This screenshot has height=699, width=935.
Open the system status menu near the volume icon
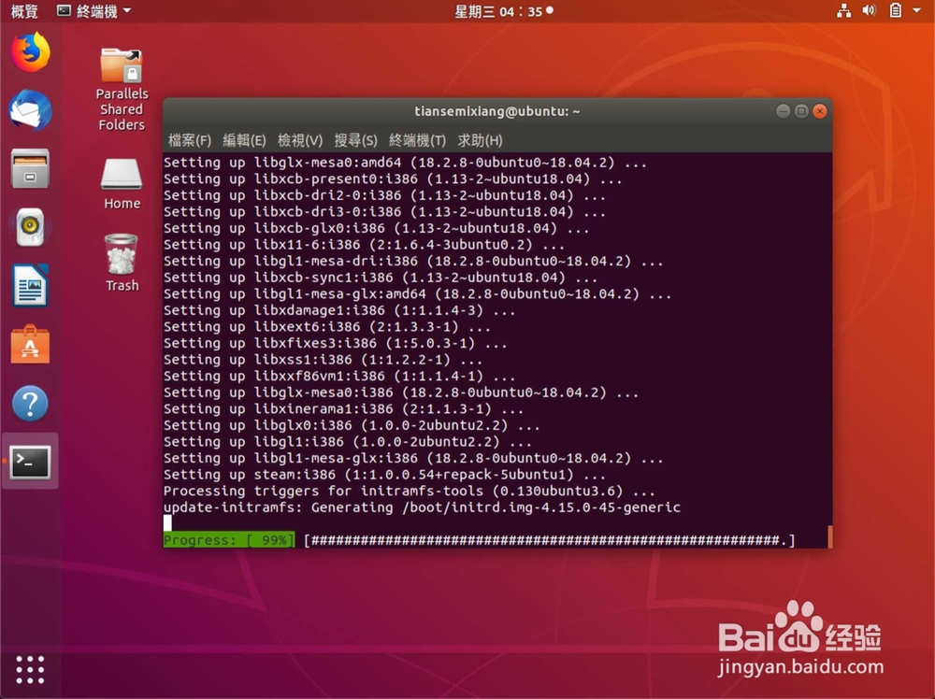[x=879, y=11]
